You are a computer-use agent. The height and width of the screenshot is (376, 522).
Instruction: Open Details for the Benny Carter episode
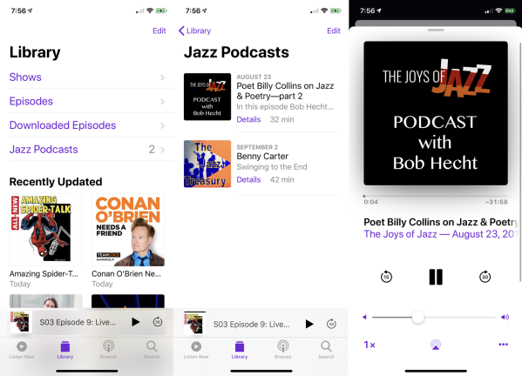pyautogui.click(x=248, y=180)
